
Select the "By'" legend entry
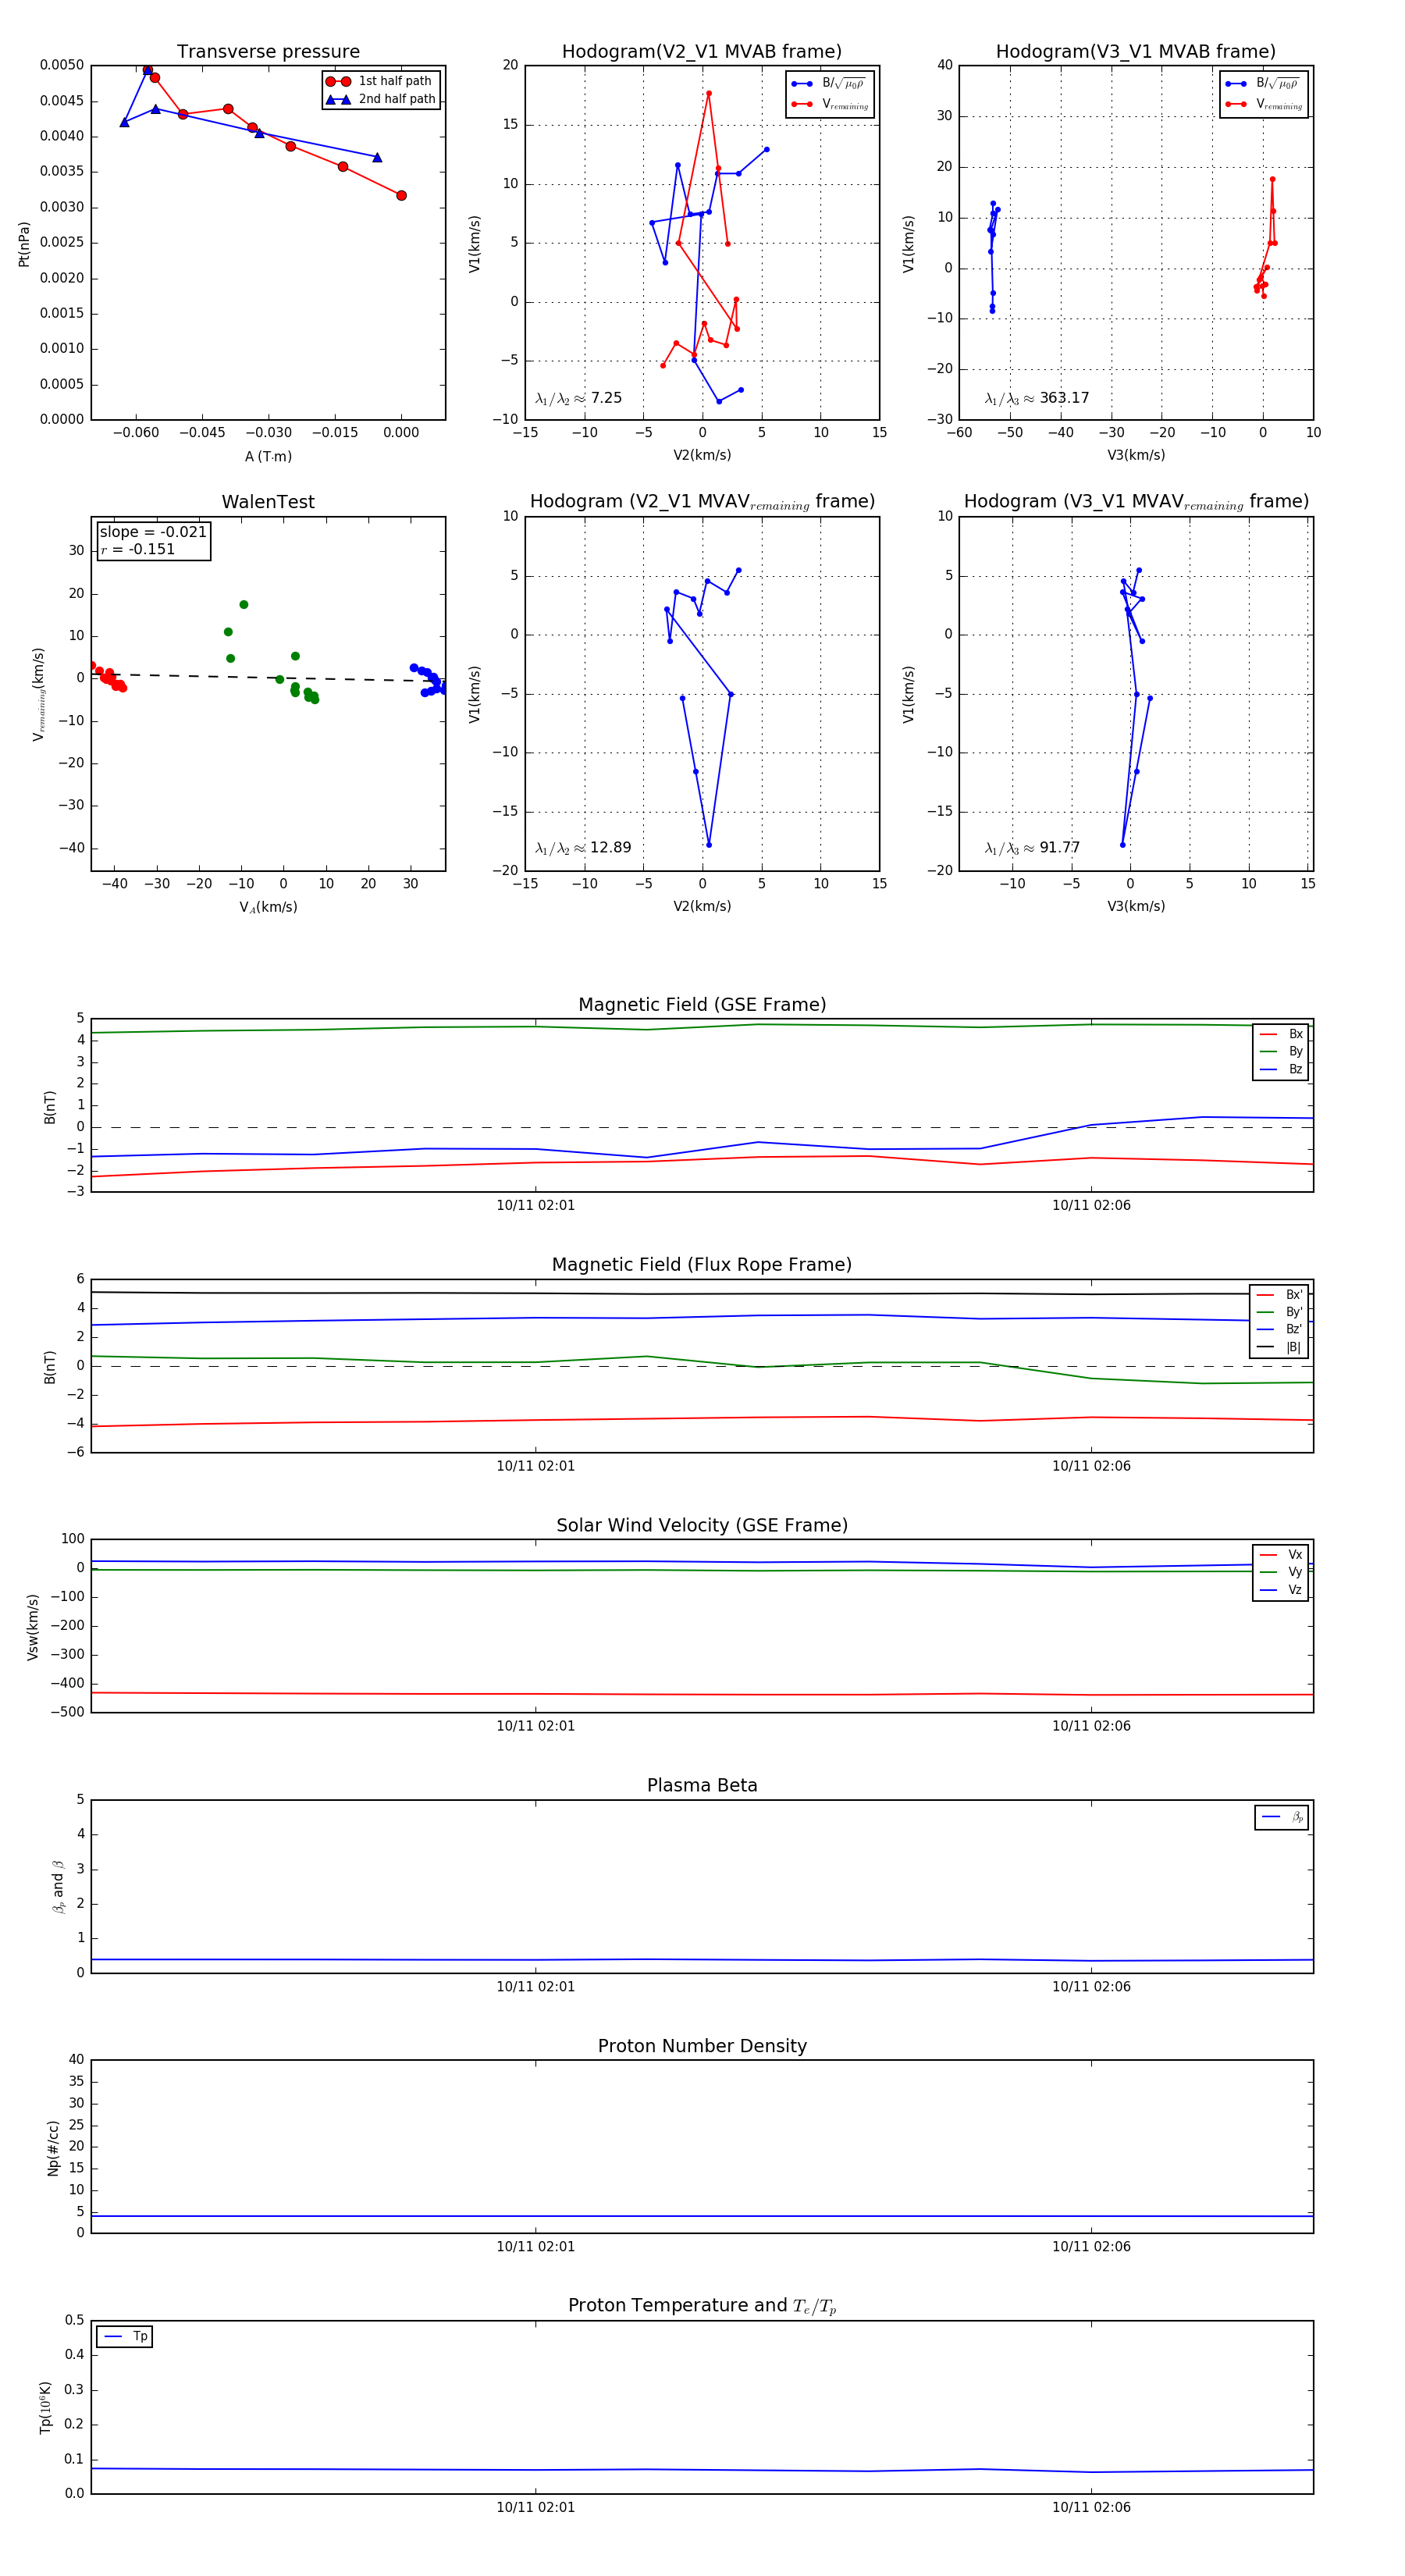click(x=1280, y=1312)
